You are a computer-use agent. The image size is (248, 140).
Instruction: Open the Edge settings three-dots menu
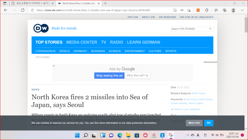[x=242, y=10]
